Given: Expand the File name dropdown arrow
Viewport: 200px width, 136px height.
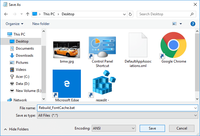Looking at the screenshot, I should (196, 108).
